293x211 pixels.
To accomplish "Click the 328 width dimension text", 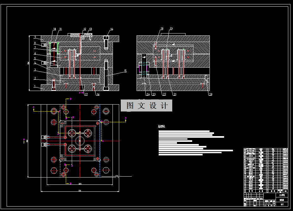I will point(80,184).
